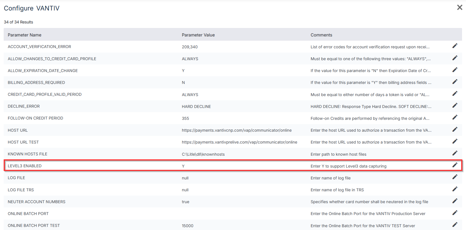
Task: Click the pencil icon for FOLLOW-ON CREDIT PERIOD
Action: [x=455, y=117]
